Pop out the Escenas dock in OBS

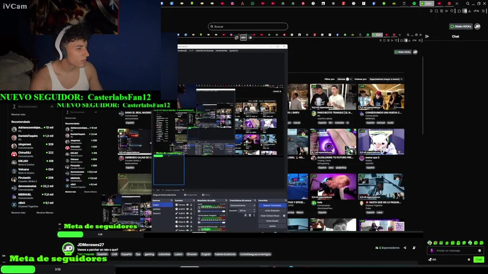[x=172, y=201]
